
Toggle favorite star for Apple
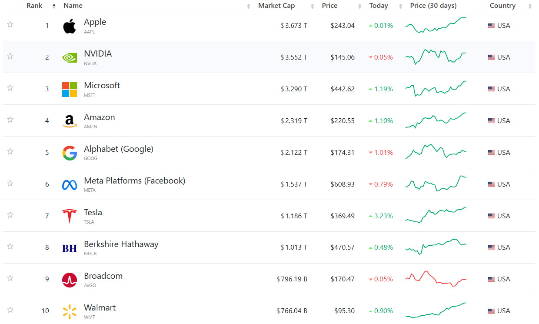tap(10, 24)
